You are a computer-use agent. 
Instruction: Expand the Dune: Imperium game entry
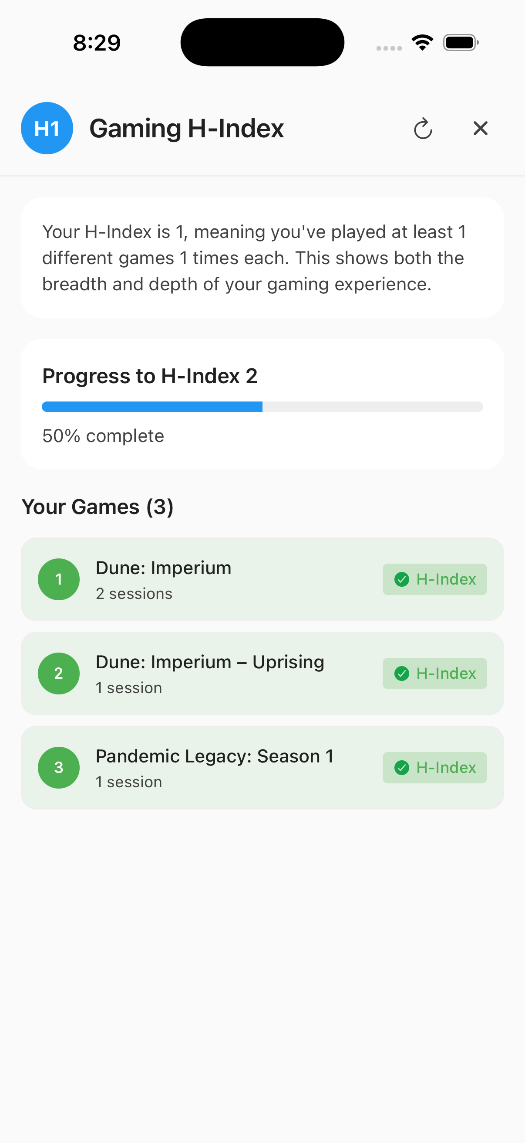(262, 579)
